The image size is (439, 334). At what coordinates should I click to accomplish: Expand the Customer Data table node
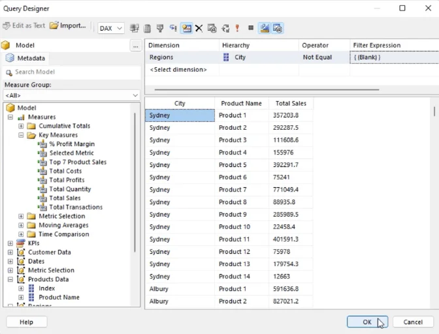10,252
